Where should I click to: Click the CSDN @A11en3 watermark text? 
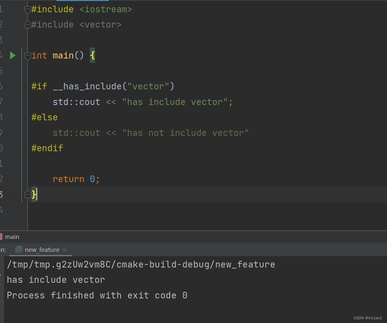coord(367,318)
